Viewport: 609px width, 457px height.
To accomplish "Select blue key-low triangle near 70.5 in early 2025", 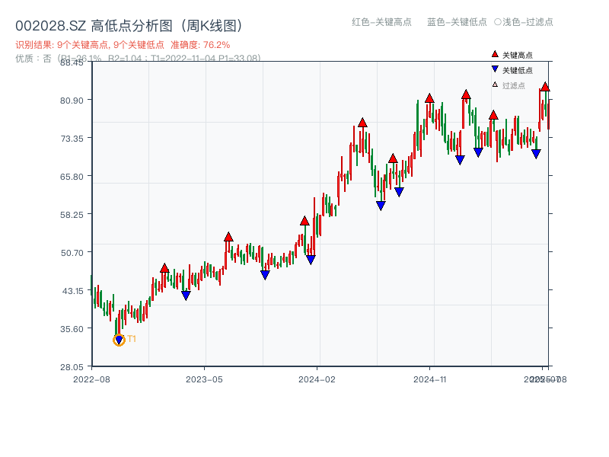I will click(x=479, y=152).
